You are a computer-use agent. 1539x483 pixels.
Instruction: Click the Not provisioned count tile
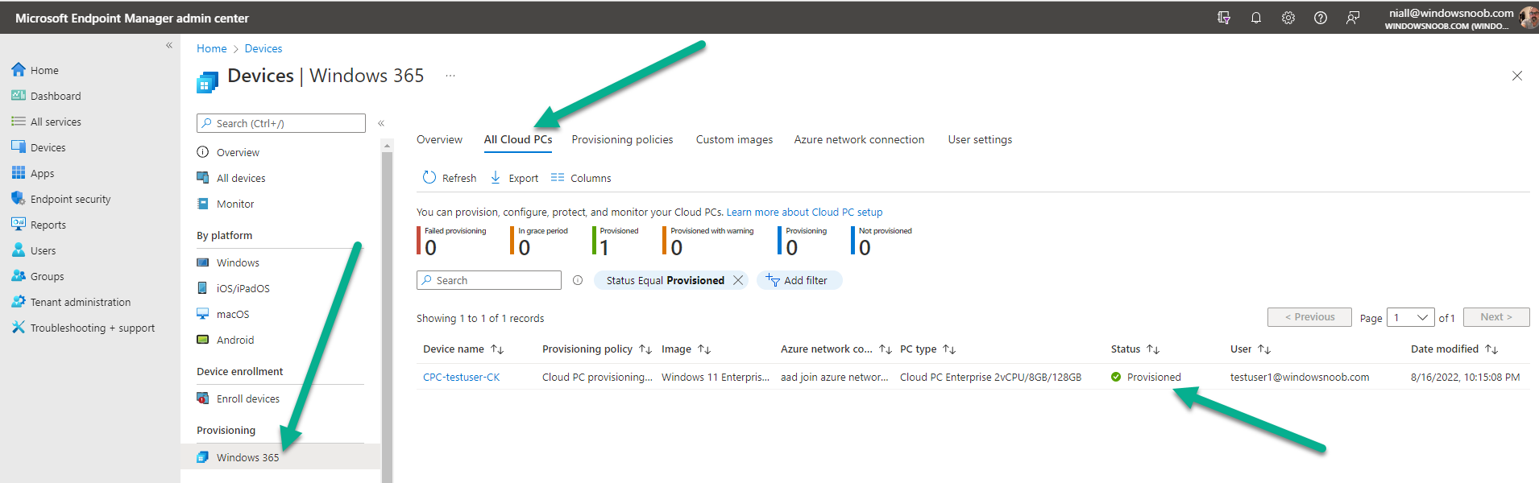tap(883, 241)
